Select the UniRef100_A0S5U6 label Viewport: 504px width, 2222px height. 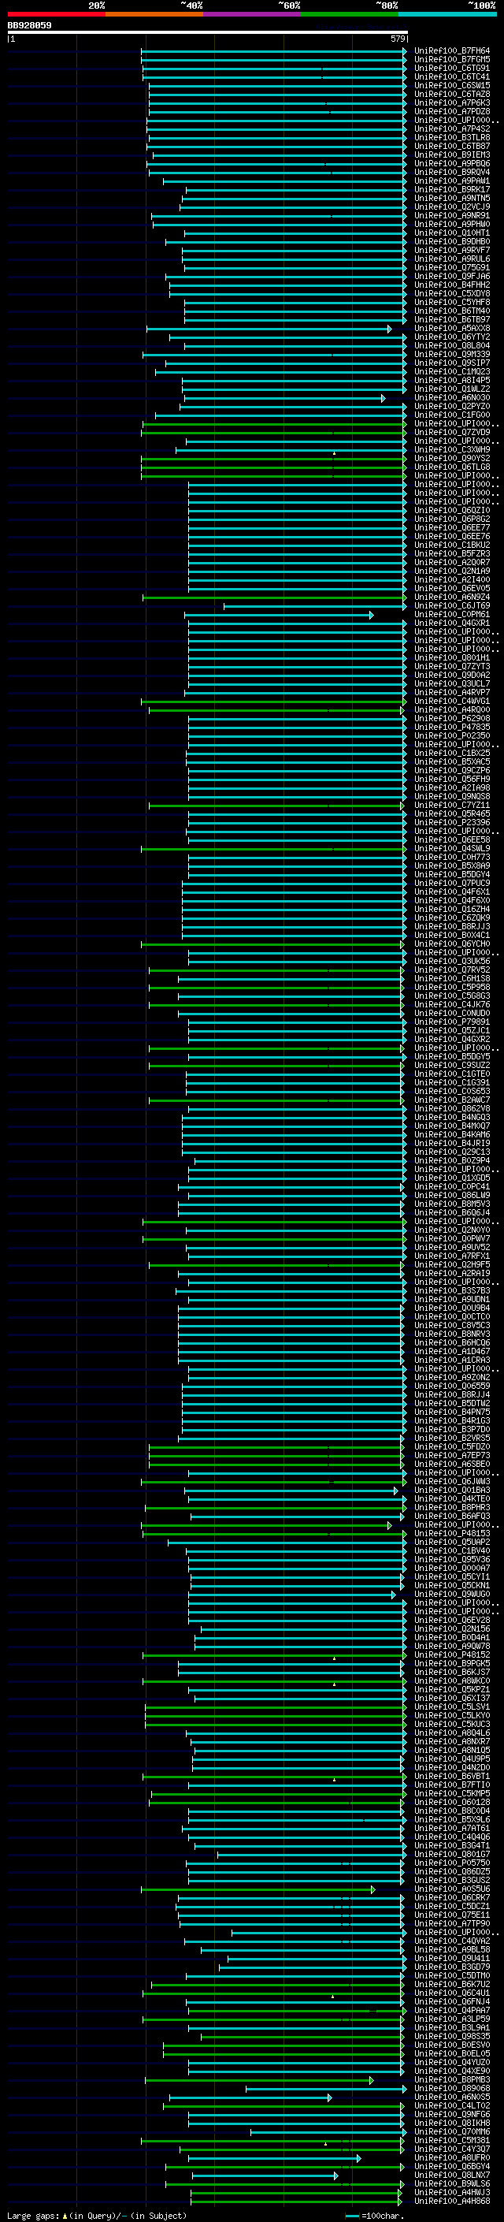(452, 1889)
